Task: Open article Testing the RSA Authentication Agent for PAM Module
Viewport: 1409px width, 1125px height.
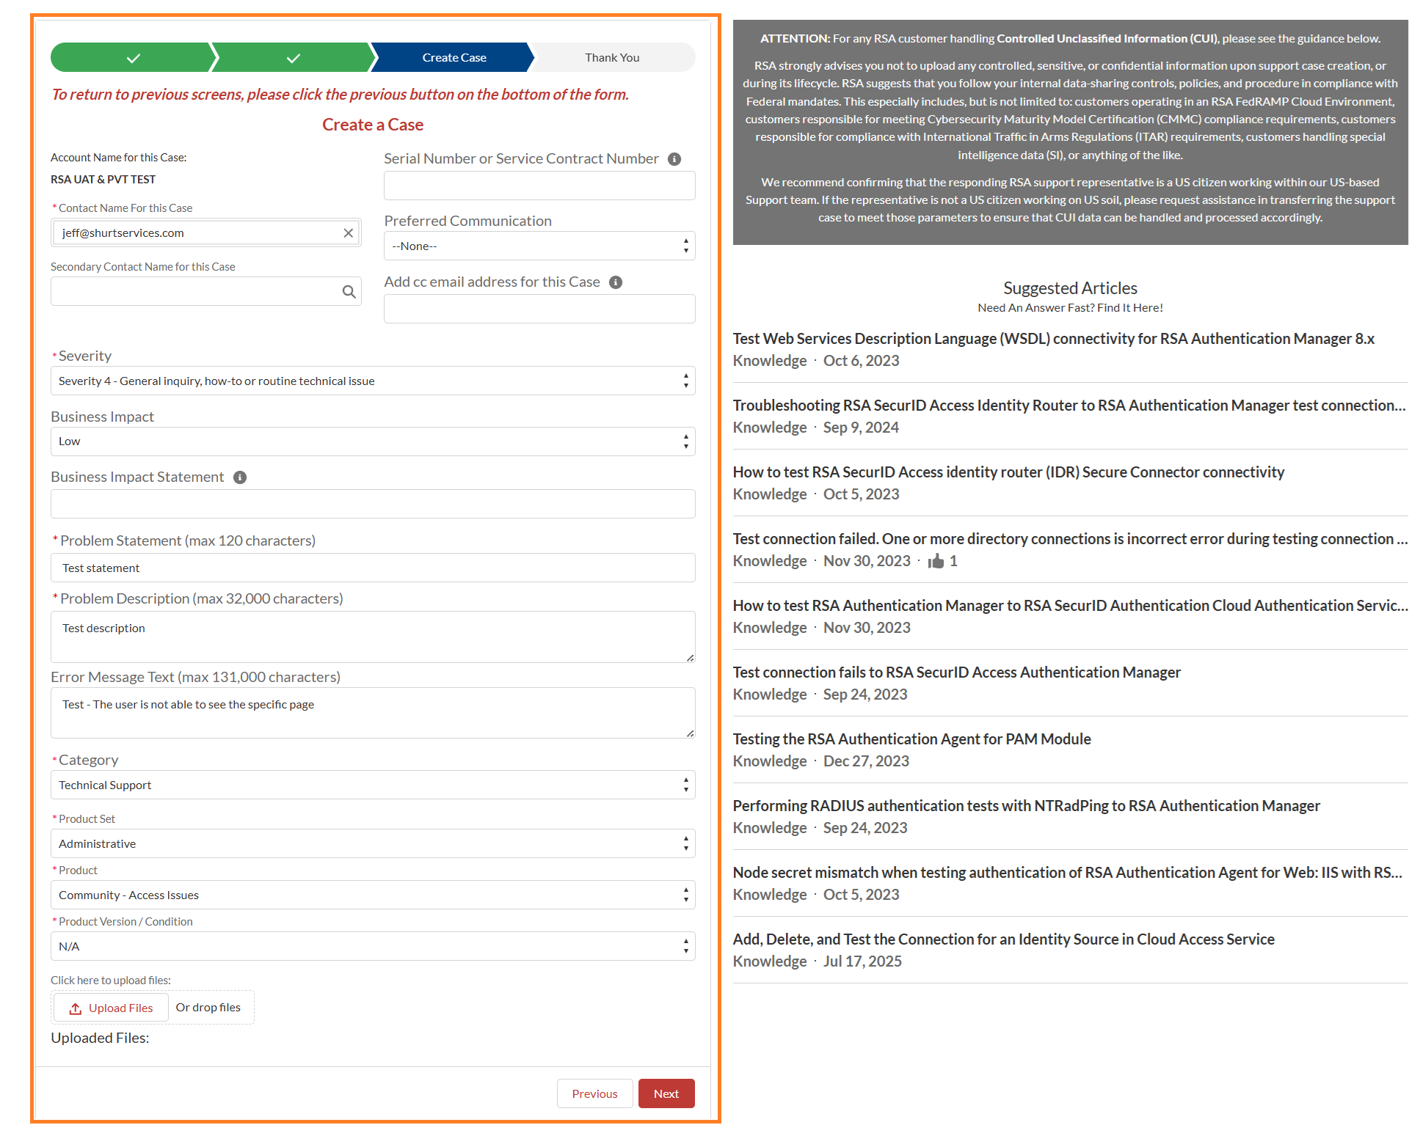Action: pyautogui.click(x=911, y=739)
